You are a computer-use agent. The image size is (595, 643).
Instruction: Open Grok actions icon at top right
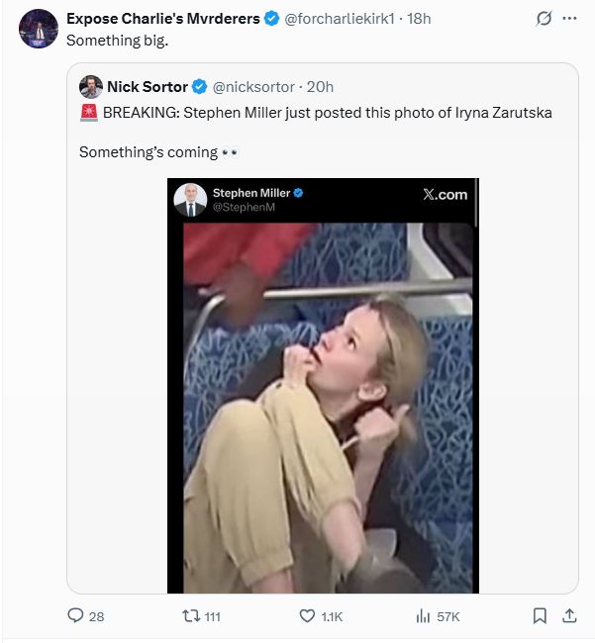pyautogui.click(x=543, y=19)
